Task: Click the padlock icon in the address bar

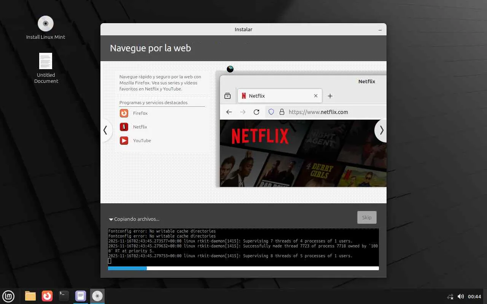Action: [x=282, y=112]
